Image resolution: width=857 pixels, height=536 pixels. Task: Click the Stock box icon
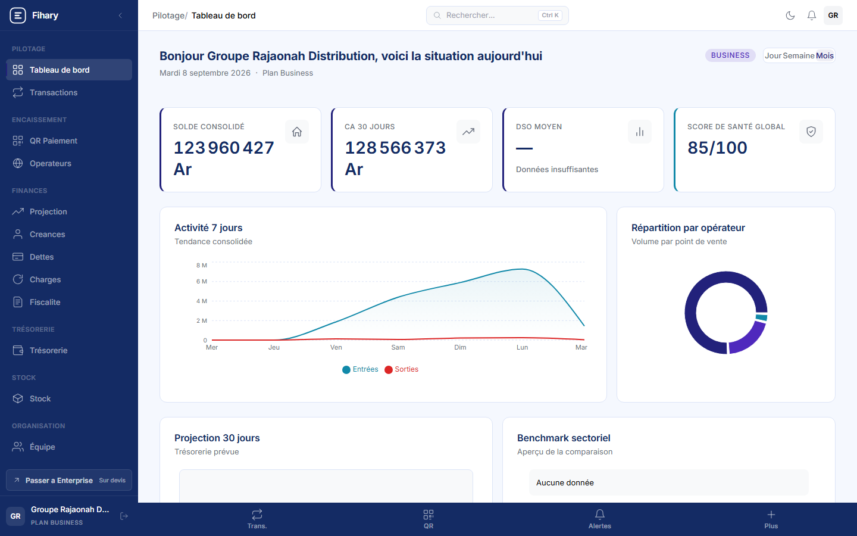click(18, 398)
